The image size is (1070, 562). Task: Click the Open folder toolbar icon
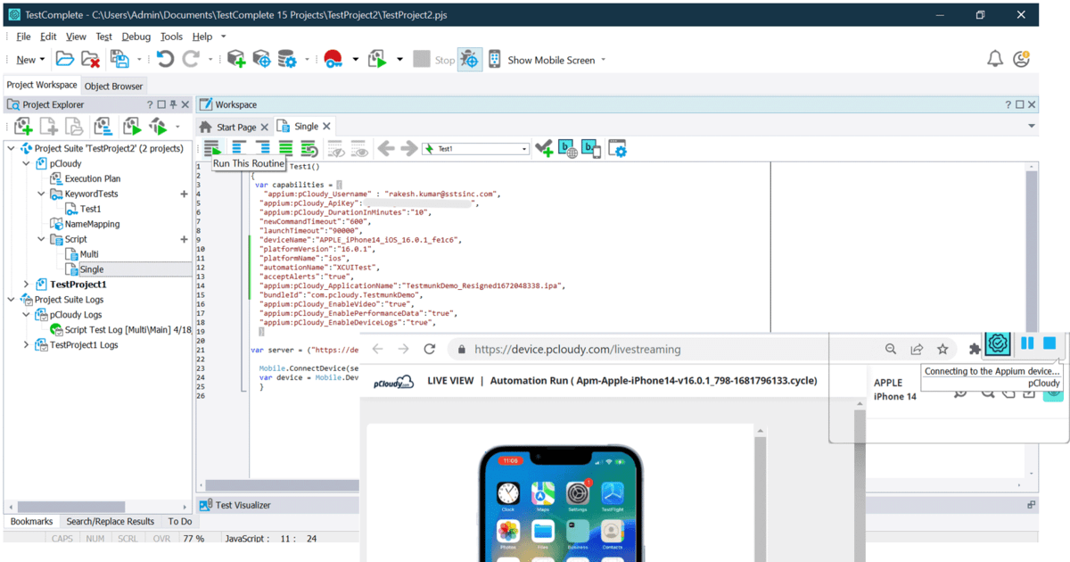point(65,60)
